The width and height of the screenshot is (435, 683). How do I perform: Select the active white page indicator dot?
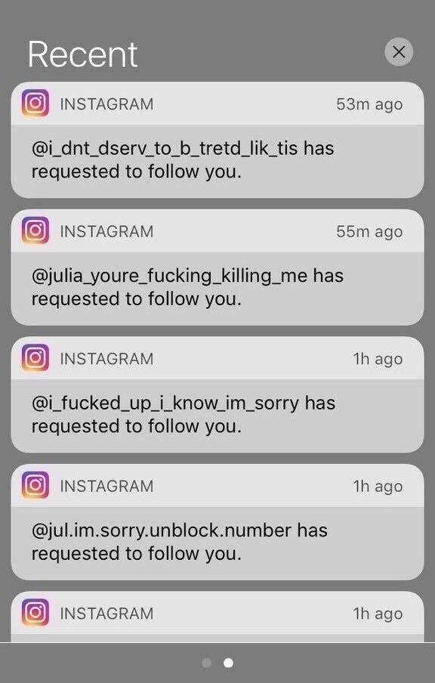click(228, 663)
